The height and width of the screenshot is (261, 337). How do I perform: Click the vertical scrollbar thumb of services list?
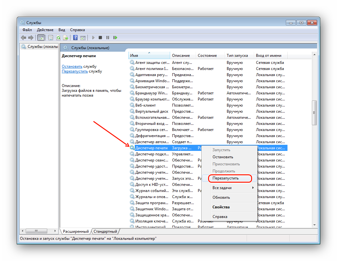[x=314, y=113]
